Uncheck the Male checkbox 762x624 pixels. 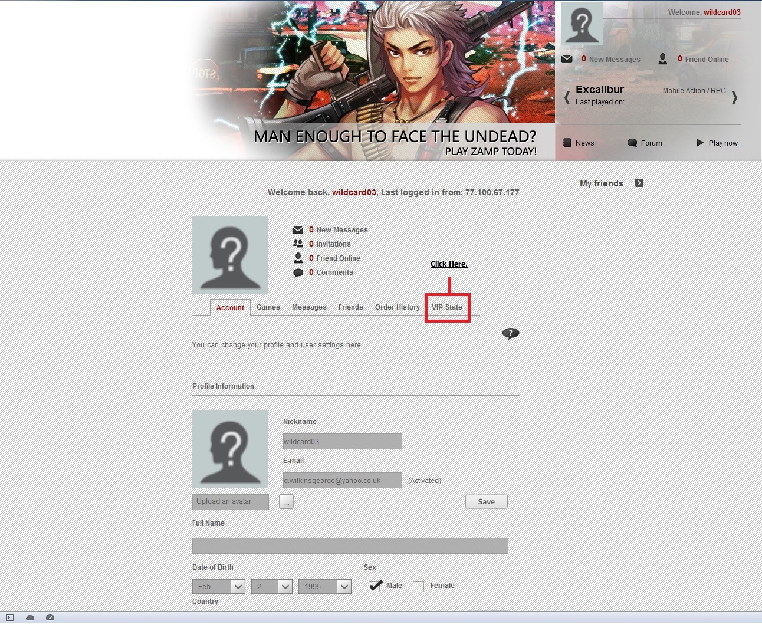[x=375, y=586]
